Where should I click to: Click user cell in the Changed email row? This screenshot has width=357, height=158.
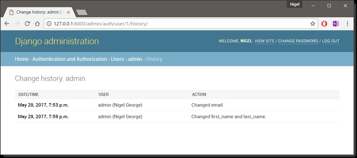pos(120,105)
